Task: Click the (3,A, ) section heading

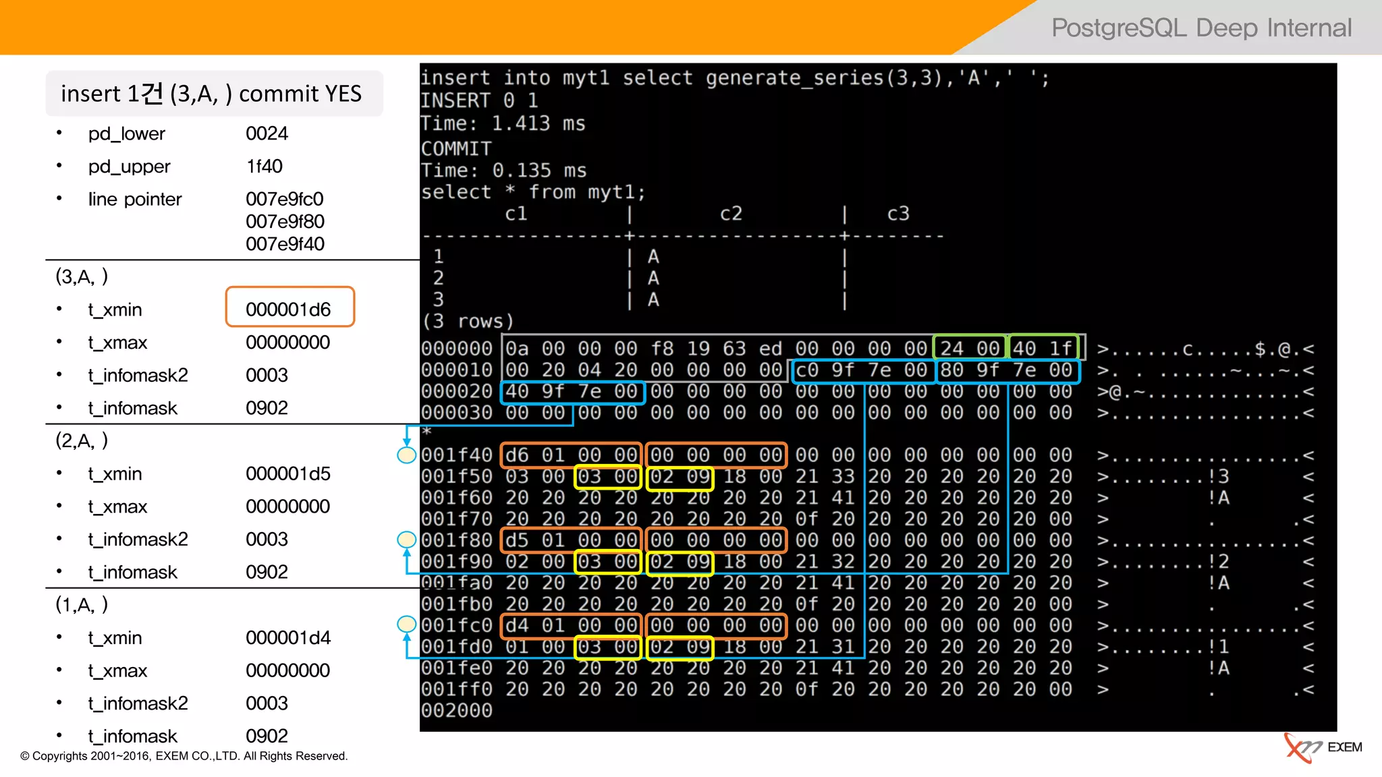Action: coord(82,277)
